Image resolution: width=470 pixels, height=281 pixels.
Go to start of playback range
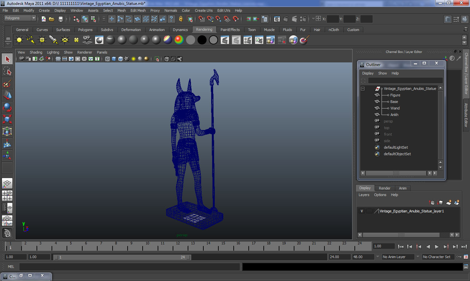click(401, 247)
